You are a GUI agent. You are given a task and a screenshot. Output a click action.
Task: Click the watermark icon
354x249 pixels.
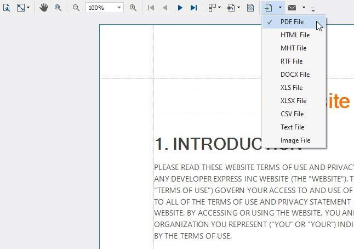coord(250,8)
